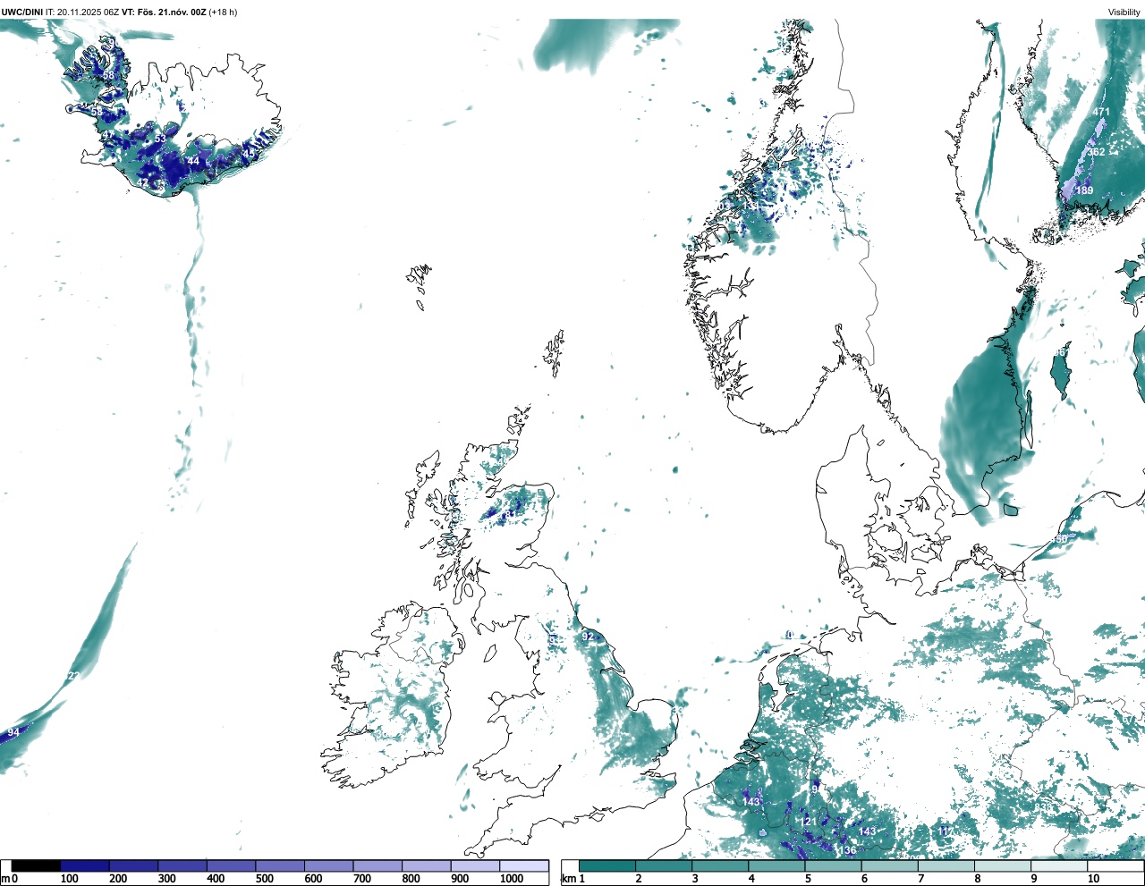Click the 900–1000 m lavender legend swatch
Screen dimensions: 1145x886
click(475, 865)
